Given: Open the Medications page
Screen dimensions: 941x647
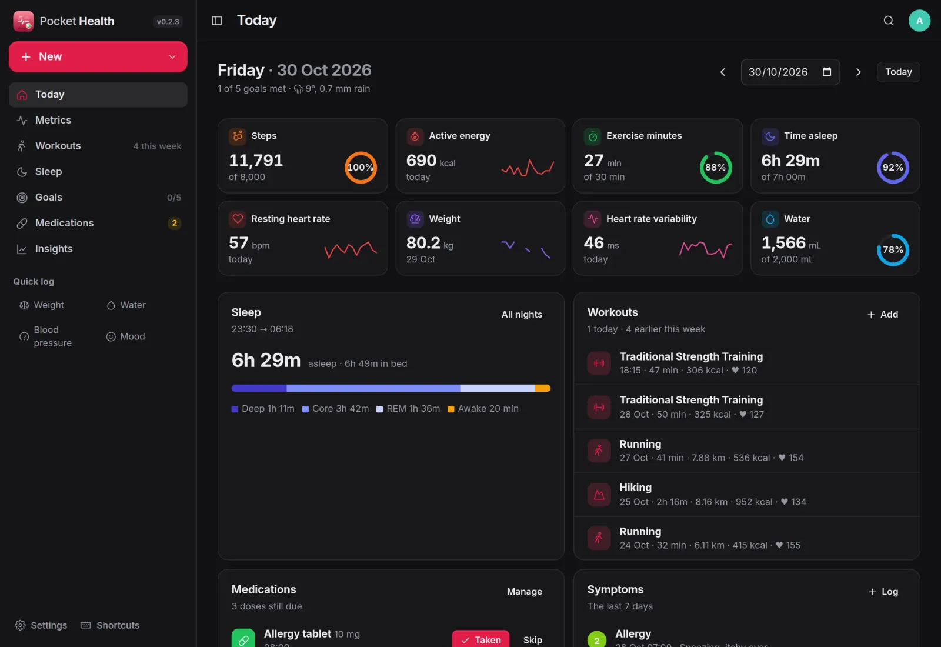Looking at the screenshot, I should [98, 223].
